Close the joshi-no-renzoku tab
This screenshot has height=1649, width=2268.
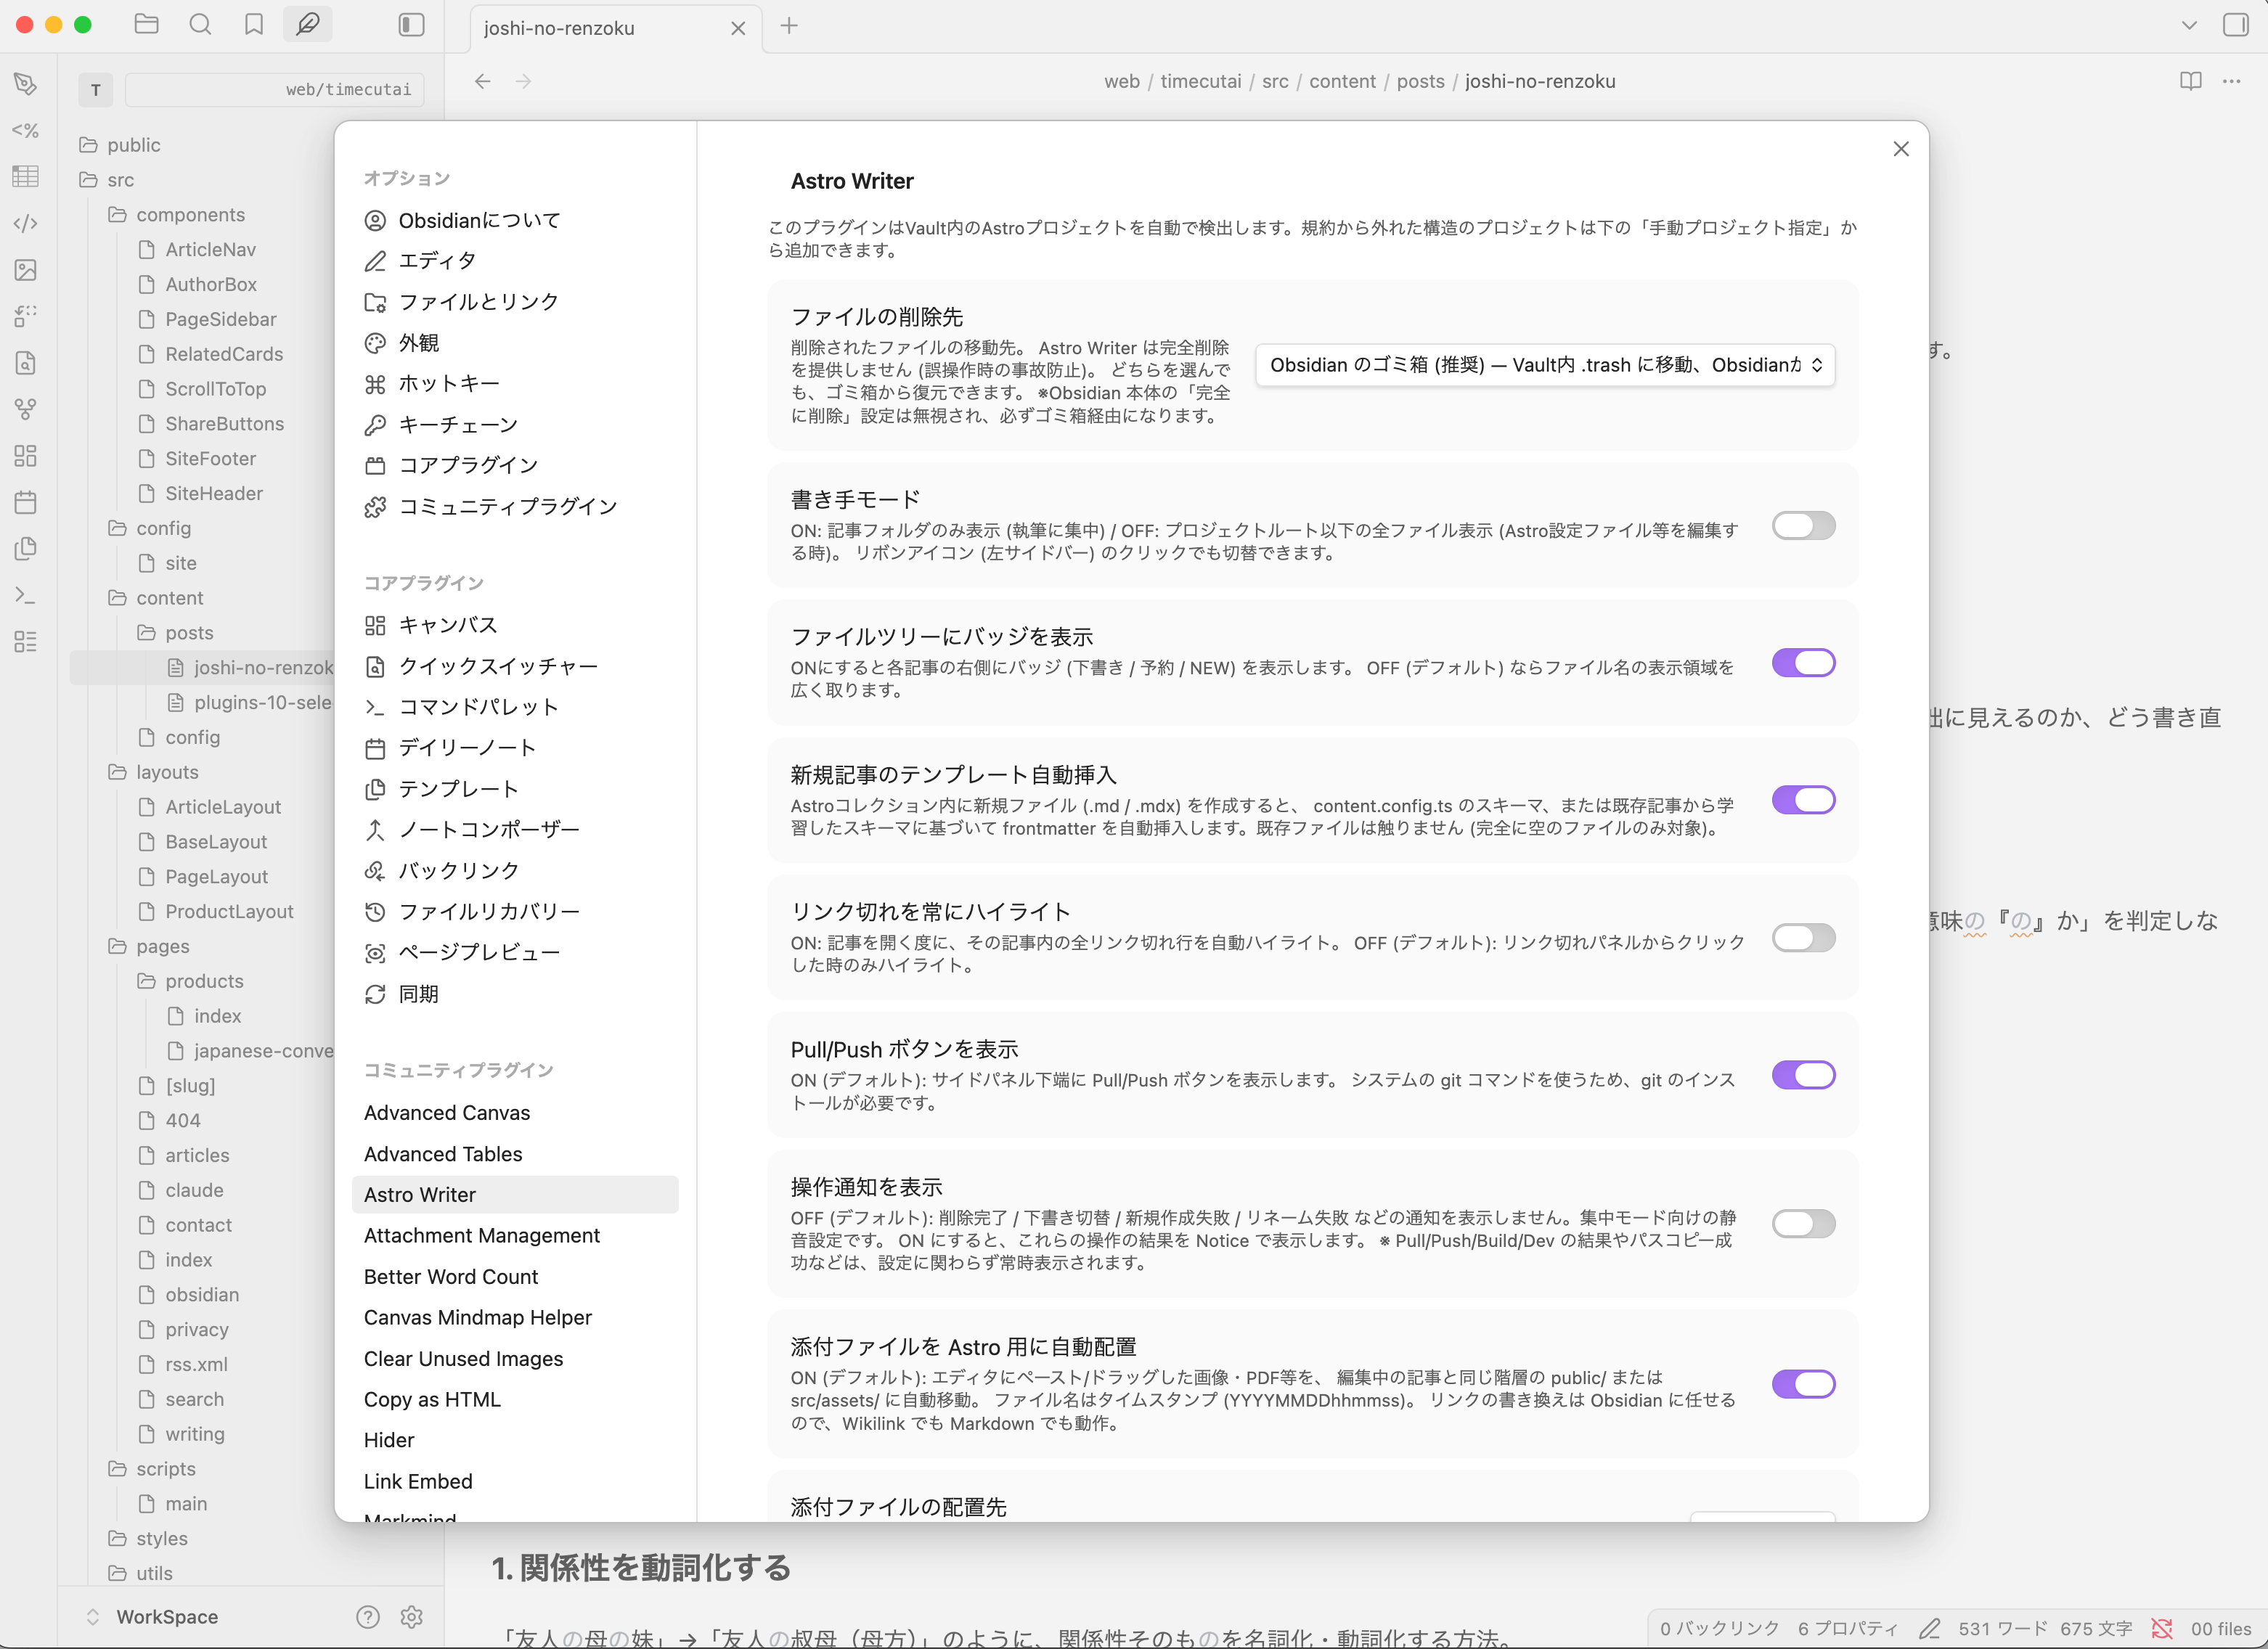click(x=738, y=28)
